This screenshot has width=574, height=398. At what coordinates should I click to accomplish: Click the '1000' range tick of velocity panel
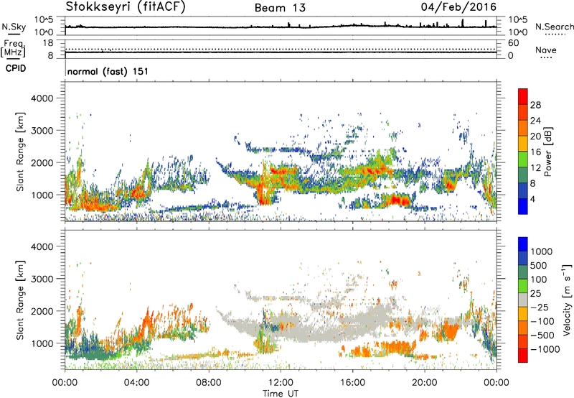pos(42,343)
